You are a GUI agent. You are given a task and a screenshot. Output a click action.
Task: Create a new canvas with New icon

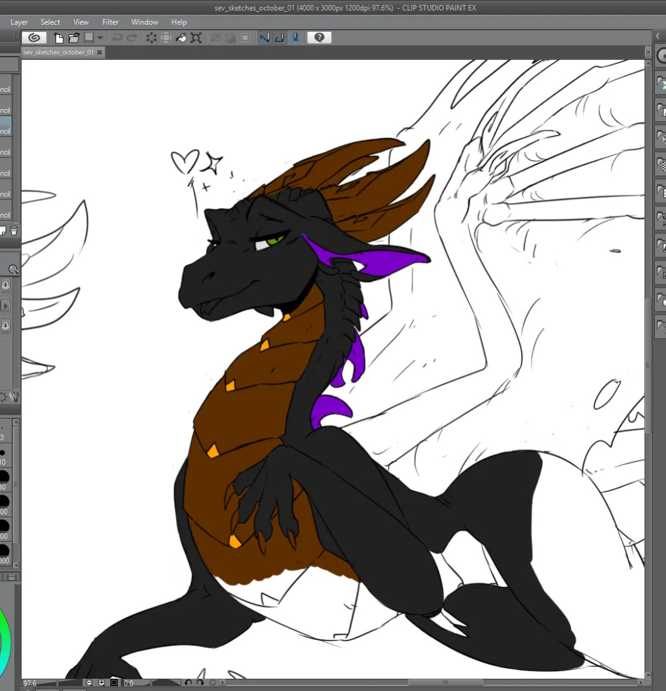59,38
